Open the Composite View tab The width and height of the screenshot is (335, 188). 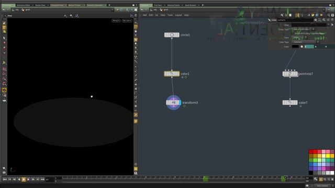click(x=57, y=5)
